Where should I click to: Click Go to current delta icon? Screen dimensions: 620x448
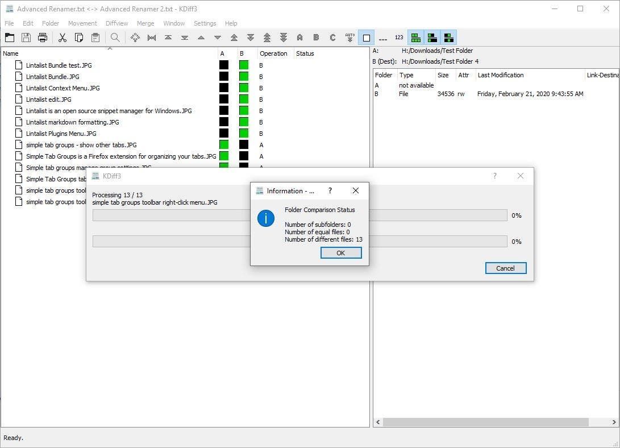tap(135, 38)
